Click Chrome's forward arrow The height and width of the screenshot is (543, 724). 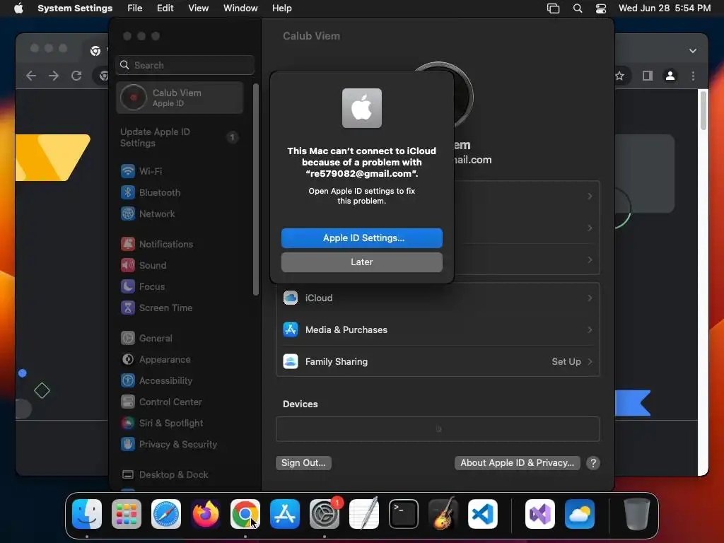coord(54,76)
